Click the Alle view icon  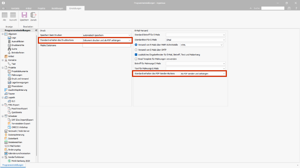pyautogui.click(x=5, y=16)
